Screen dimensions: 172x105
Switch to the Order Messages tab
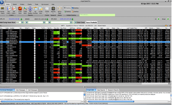tap(20, 90)
